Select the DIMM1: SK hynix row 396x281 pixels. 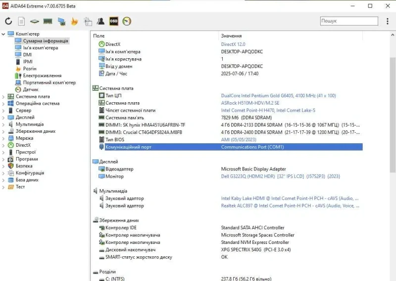229,125
